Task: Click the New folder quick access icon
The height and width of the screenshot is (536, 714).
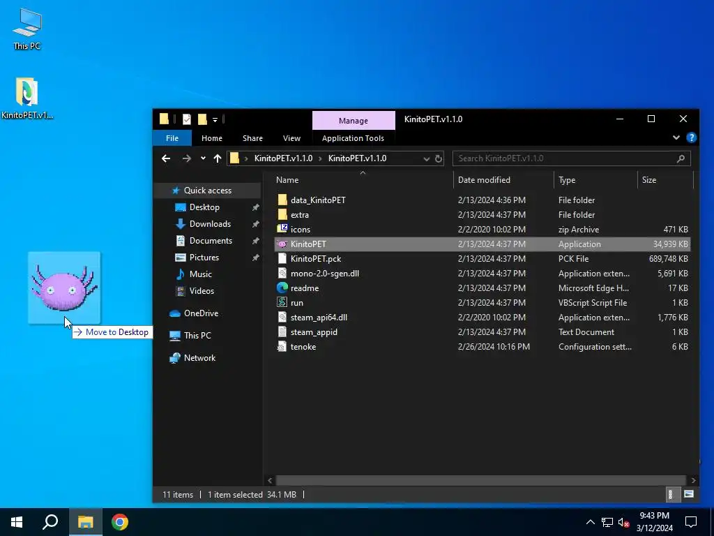Action: [202, 119]
